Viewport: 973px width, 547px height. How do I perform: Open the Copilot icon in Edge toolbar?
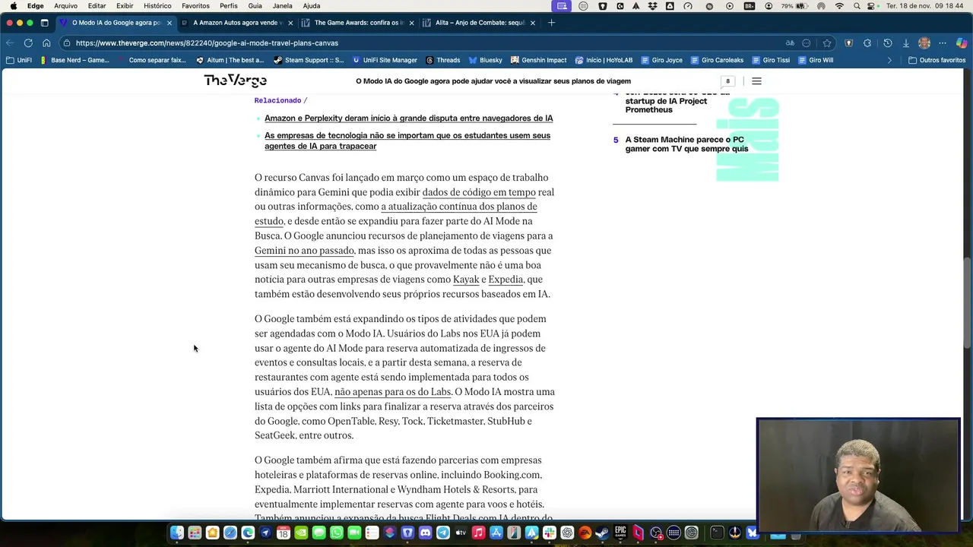click(x=962, y=43)
